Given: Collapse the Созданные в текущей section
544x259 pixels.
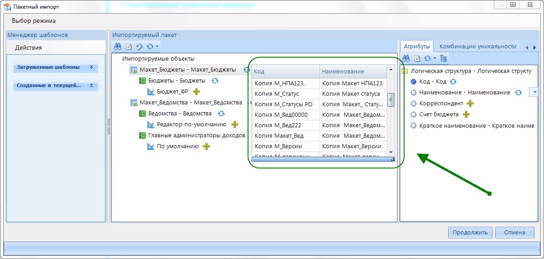Looking at the screenshot, I should [x=91, y=85].
